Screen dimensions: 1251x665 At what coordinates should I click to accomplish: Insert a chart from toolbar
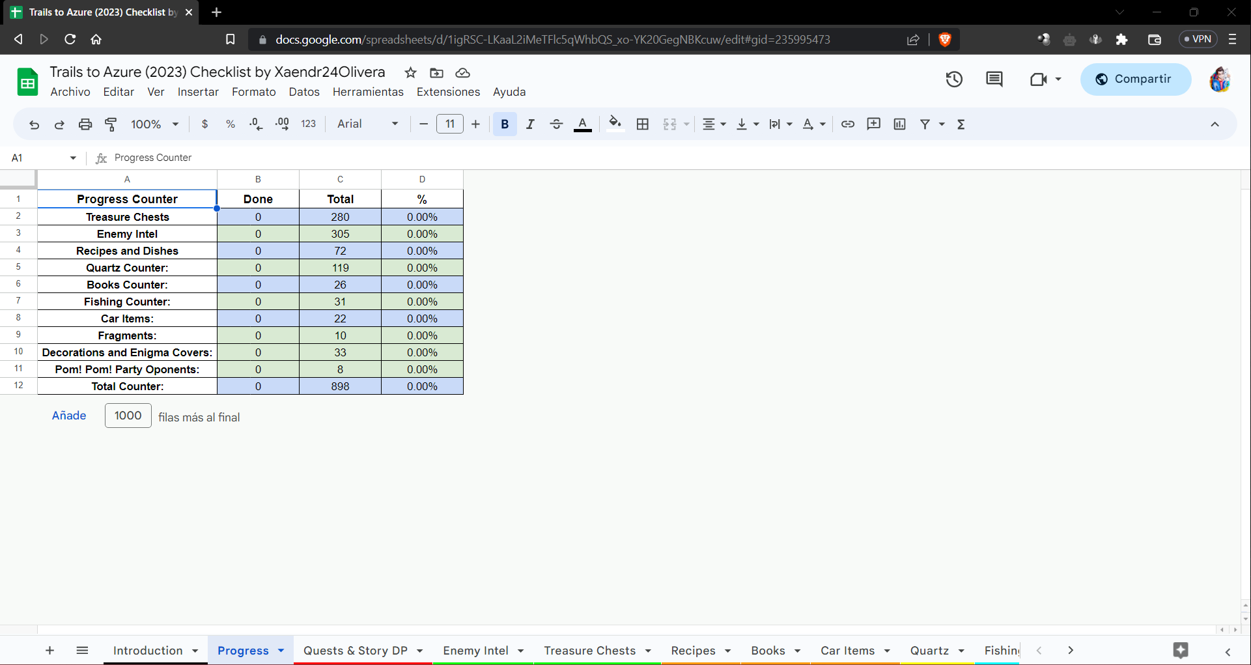(x=900, y=124)
